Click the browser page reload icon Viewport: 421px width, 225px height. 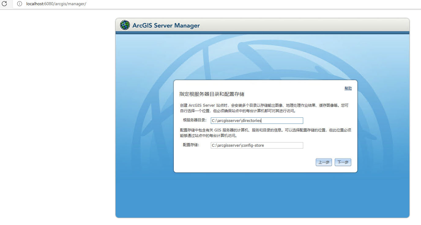point(5,4)
